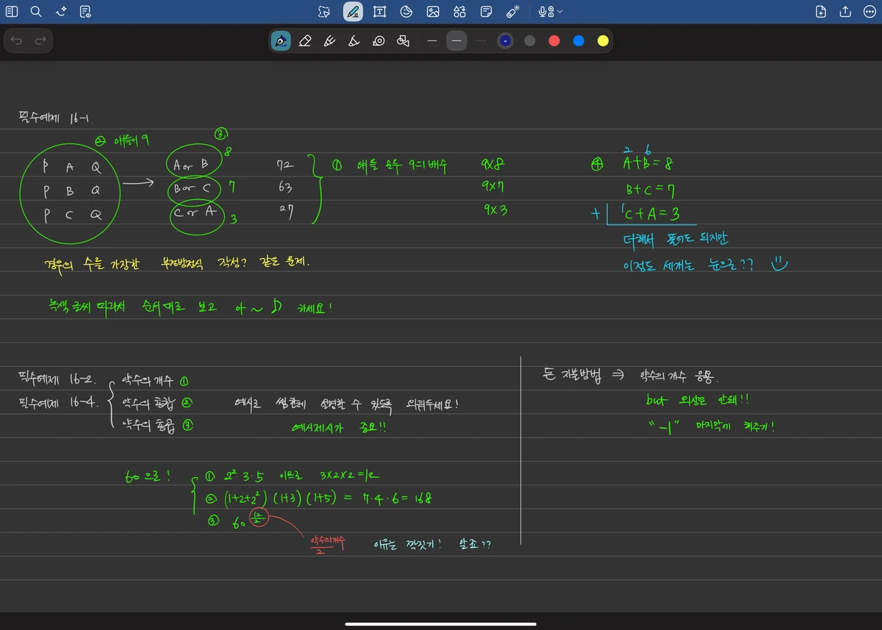
Task: Undo the last stroke
Action: [x=16, y=41]
